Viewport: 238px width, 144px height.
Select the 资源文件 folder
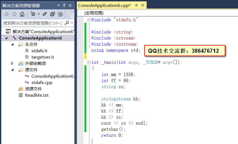click(x=33, y=89)
